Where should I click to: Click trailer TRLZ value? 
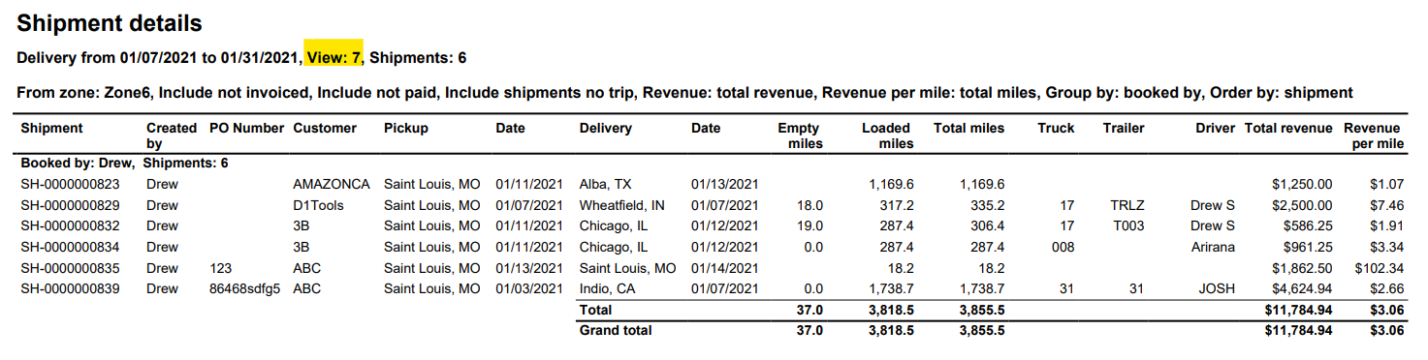pyautogui.click(x=1128, y=205)
